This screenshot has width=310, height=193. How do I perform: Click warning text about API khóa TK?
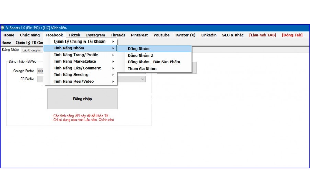pyautogui.click(x=80, y=116)
